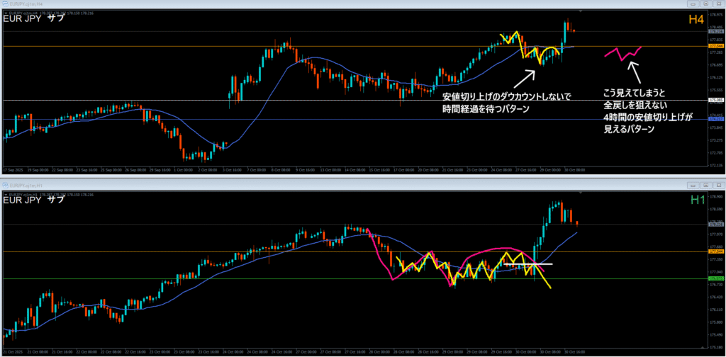Close the H1 chart window

[718, 184]
